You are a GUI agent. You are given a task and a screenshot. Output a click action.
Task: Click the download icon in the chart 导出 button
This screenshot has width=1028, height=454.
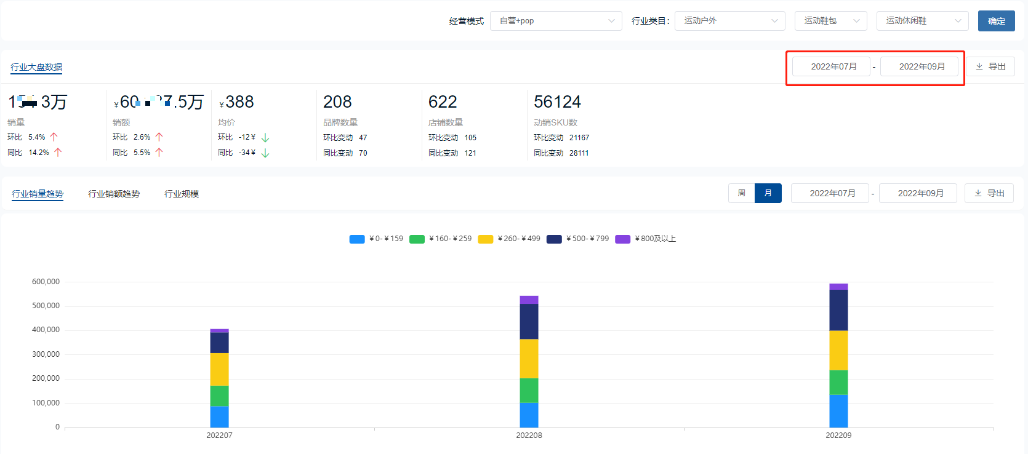tap(978, 193)
